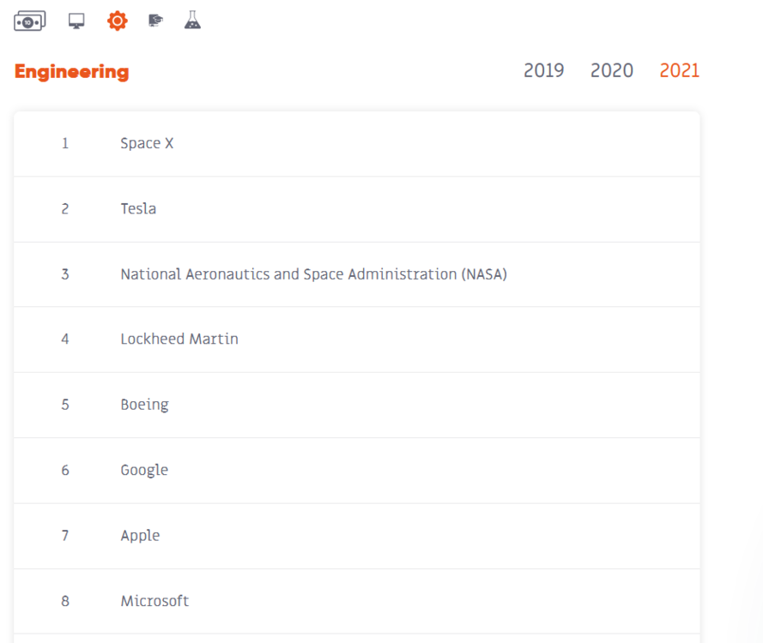Select the lab flask Science icon
Viewport: 763px width, 643px height.
click(192, 21)
